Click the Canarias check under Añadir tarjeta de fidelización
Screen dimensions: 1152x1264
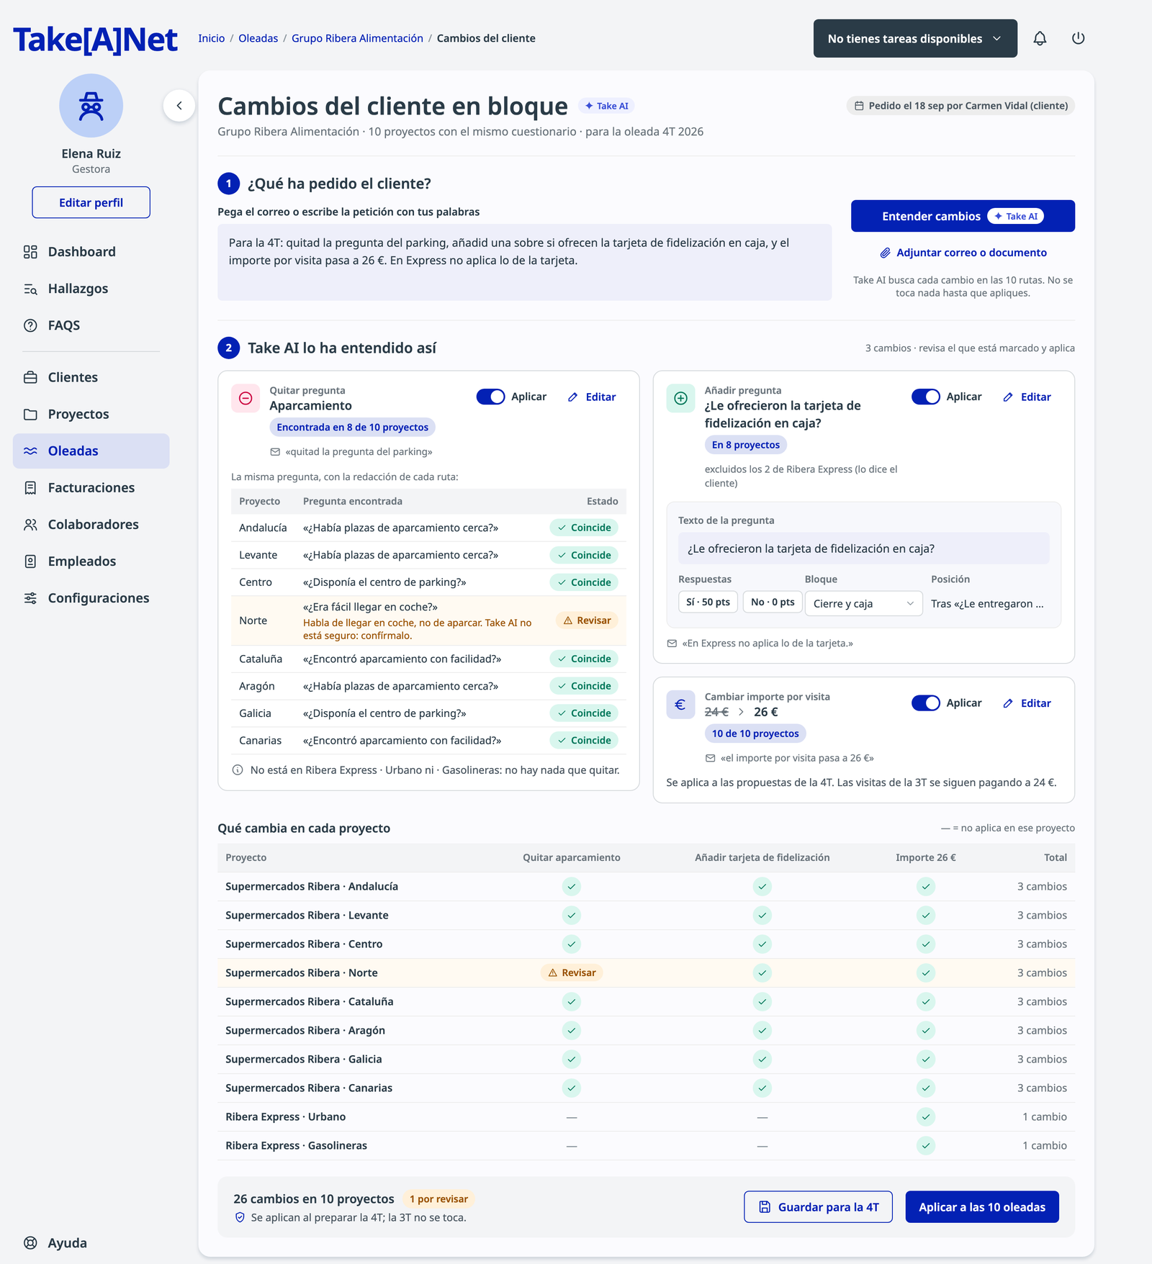click(x=762, y=1088)
